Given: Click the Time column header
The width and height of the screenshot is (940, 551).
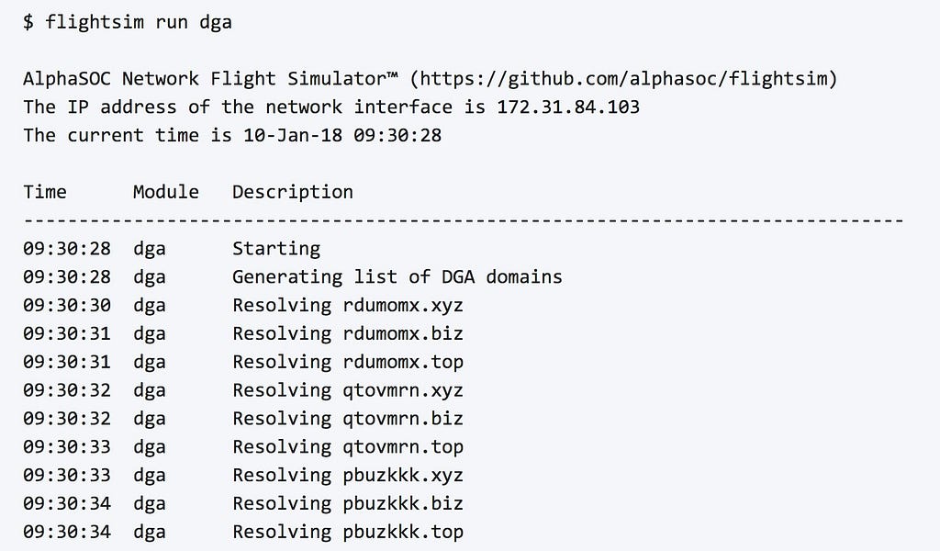Looking at the screenshot, I should click(x=45, y=192).
